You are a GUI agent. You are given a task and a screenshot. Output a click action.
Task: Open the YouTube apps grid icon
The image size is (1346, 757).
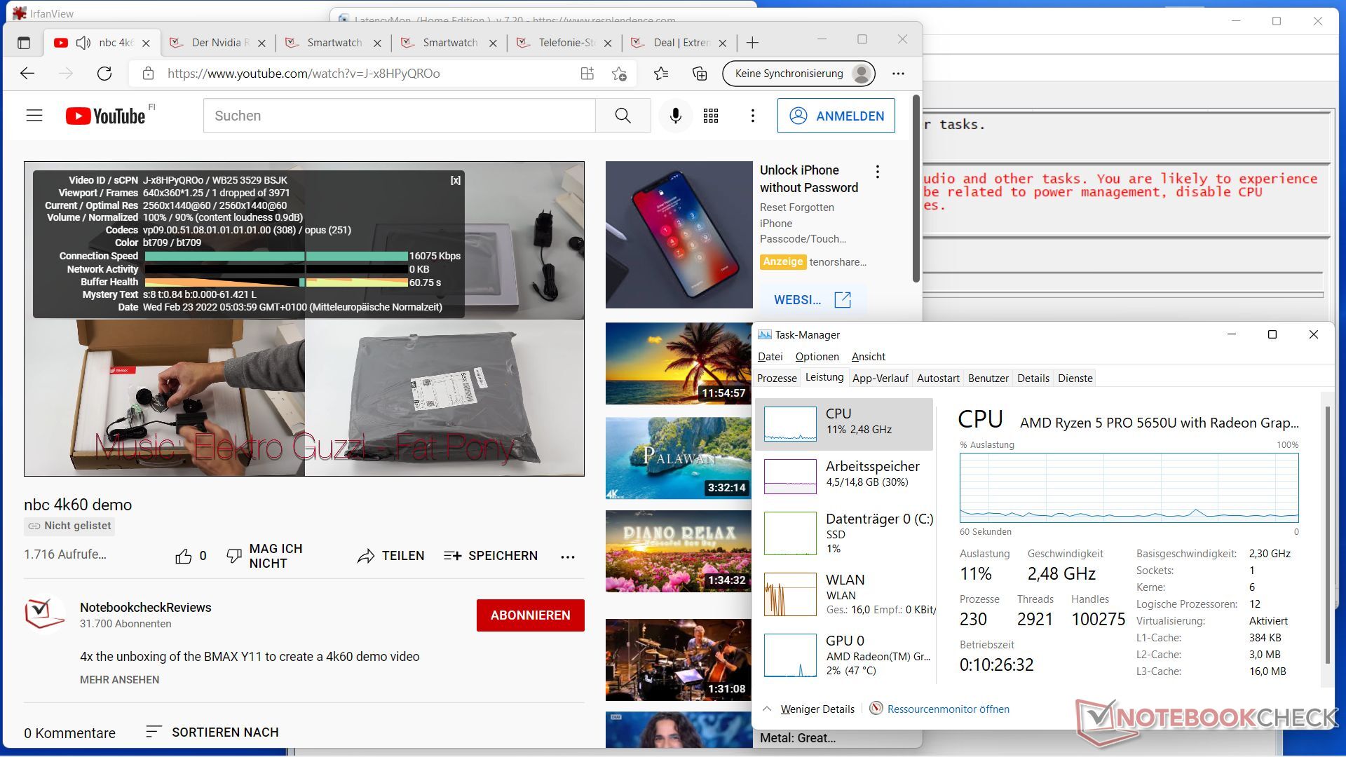[x=711, y=116]
